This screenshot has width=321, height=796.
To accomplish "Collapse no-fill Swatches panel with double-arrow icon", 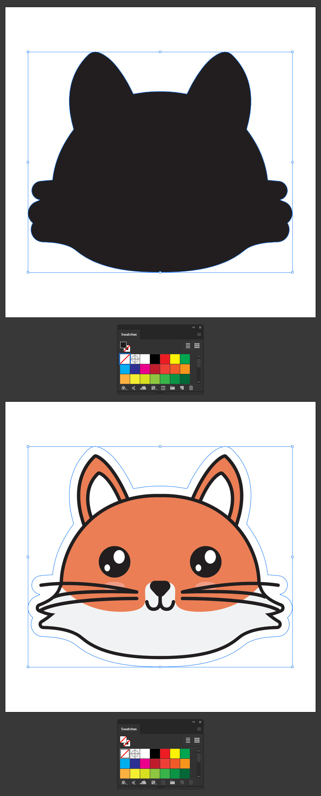I will click(x=194, y=722).
